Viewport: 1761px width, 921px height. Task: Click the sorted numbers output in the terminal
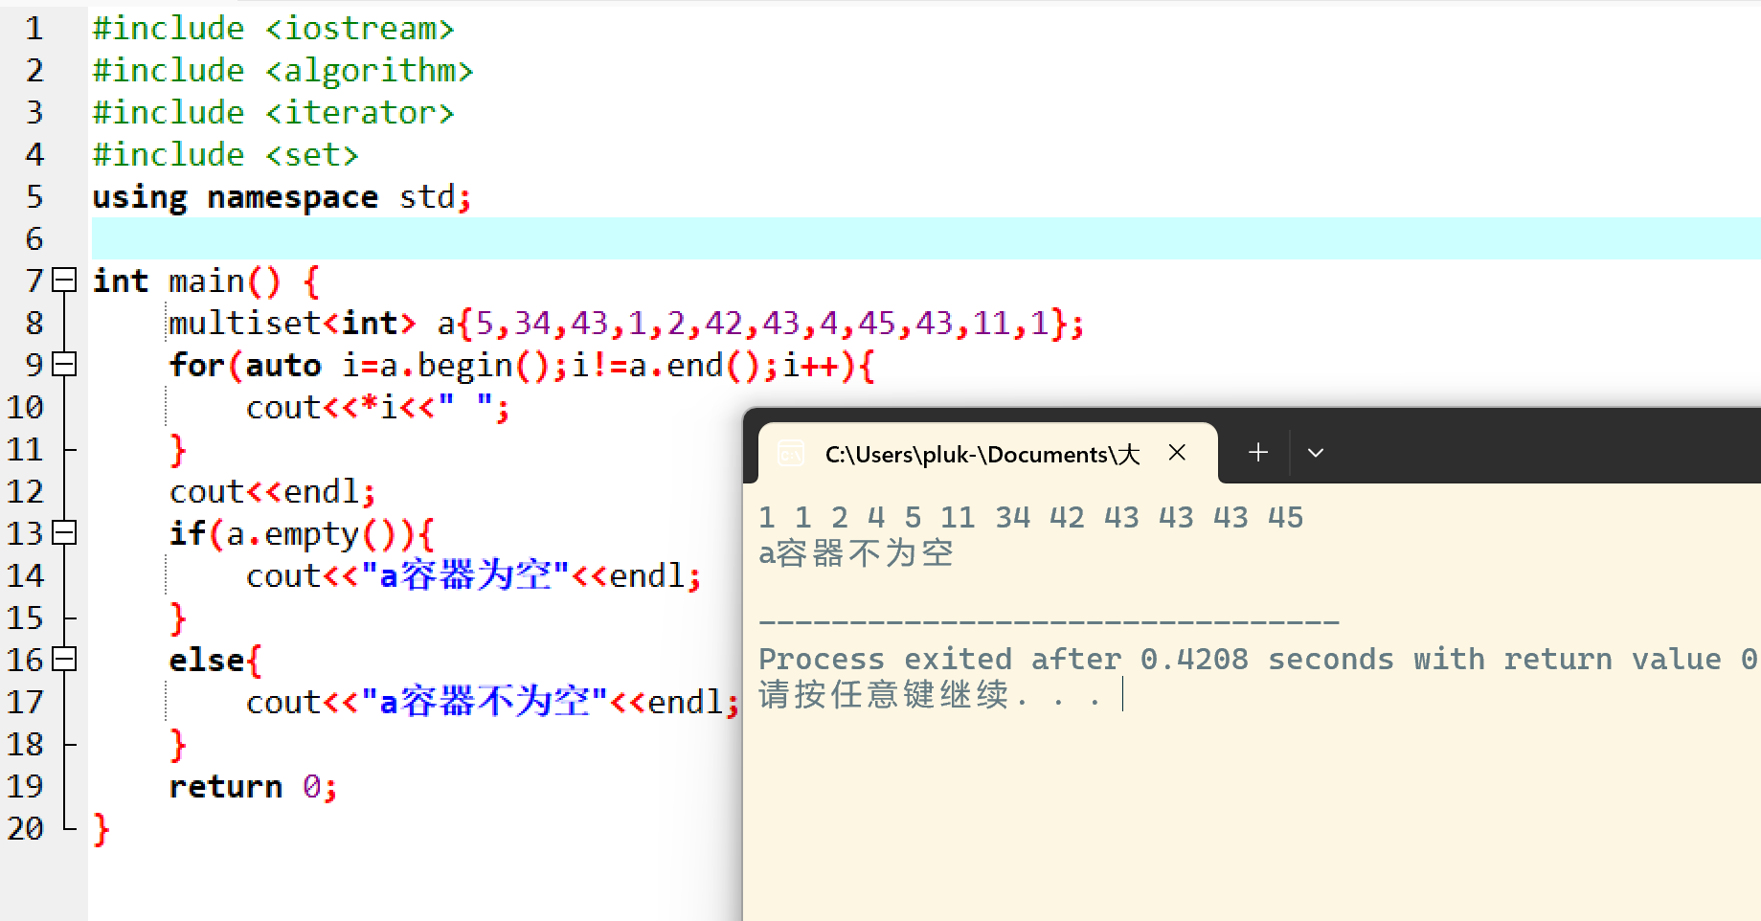(1025, 517)
